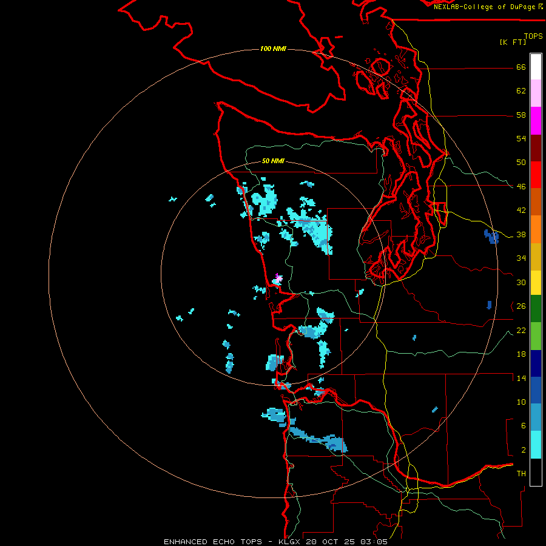Click the '54' legend value
The image size is (546, 546).
[521, 138]
